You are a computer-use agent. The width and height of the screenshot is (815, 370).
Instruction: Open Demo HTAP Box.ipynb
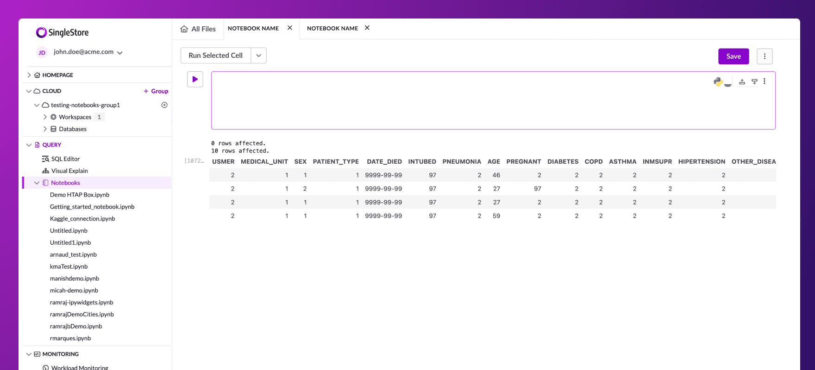click(80, 195)
